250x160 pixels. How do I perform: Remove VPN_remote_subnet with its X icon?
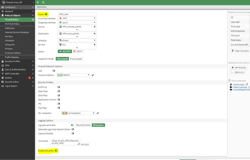[95, 27]
